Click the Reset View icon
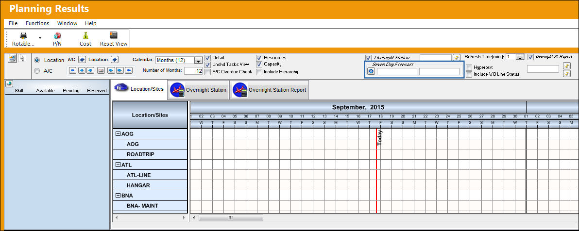 click(114, 35)
